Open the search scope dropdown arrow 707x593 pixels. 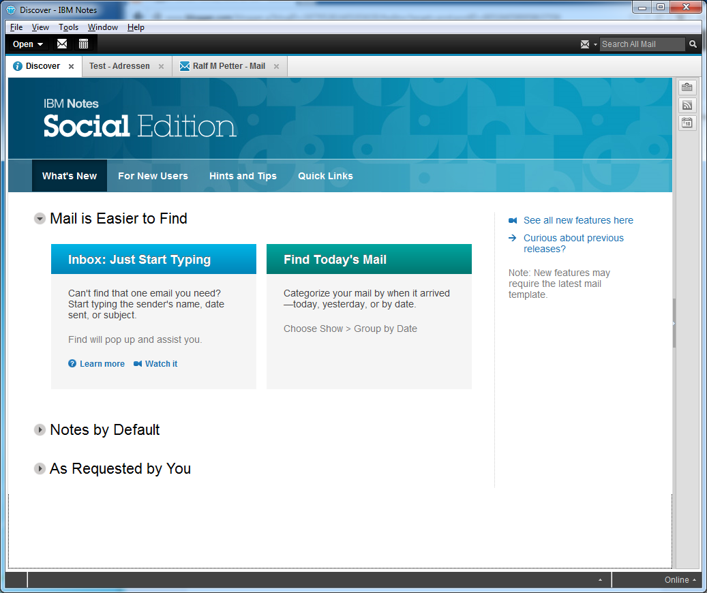[x=595, y=45]
